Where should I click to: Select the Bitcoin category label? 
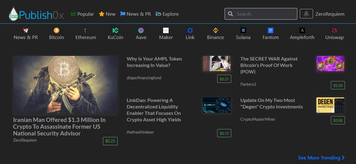[x=56, y=37]
